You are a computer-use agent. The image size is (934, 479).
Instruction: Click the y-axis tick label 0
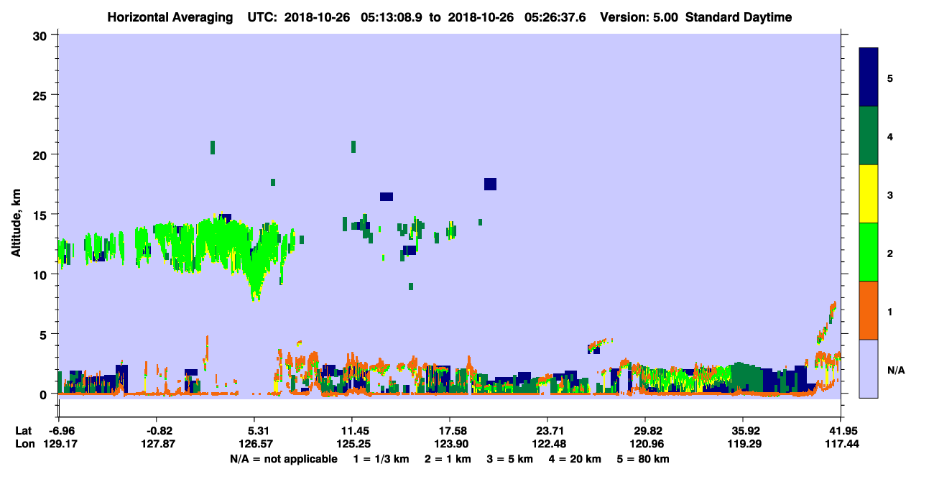coord(45,394)
